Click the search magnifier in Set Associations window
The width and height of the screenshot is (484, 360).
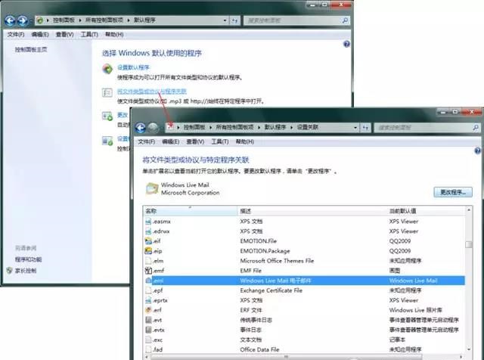point(476,128)
